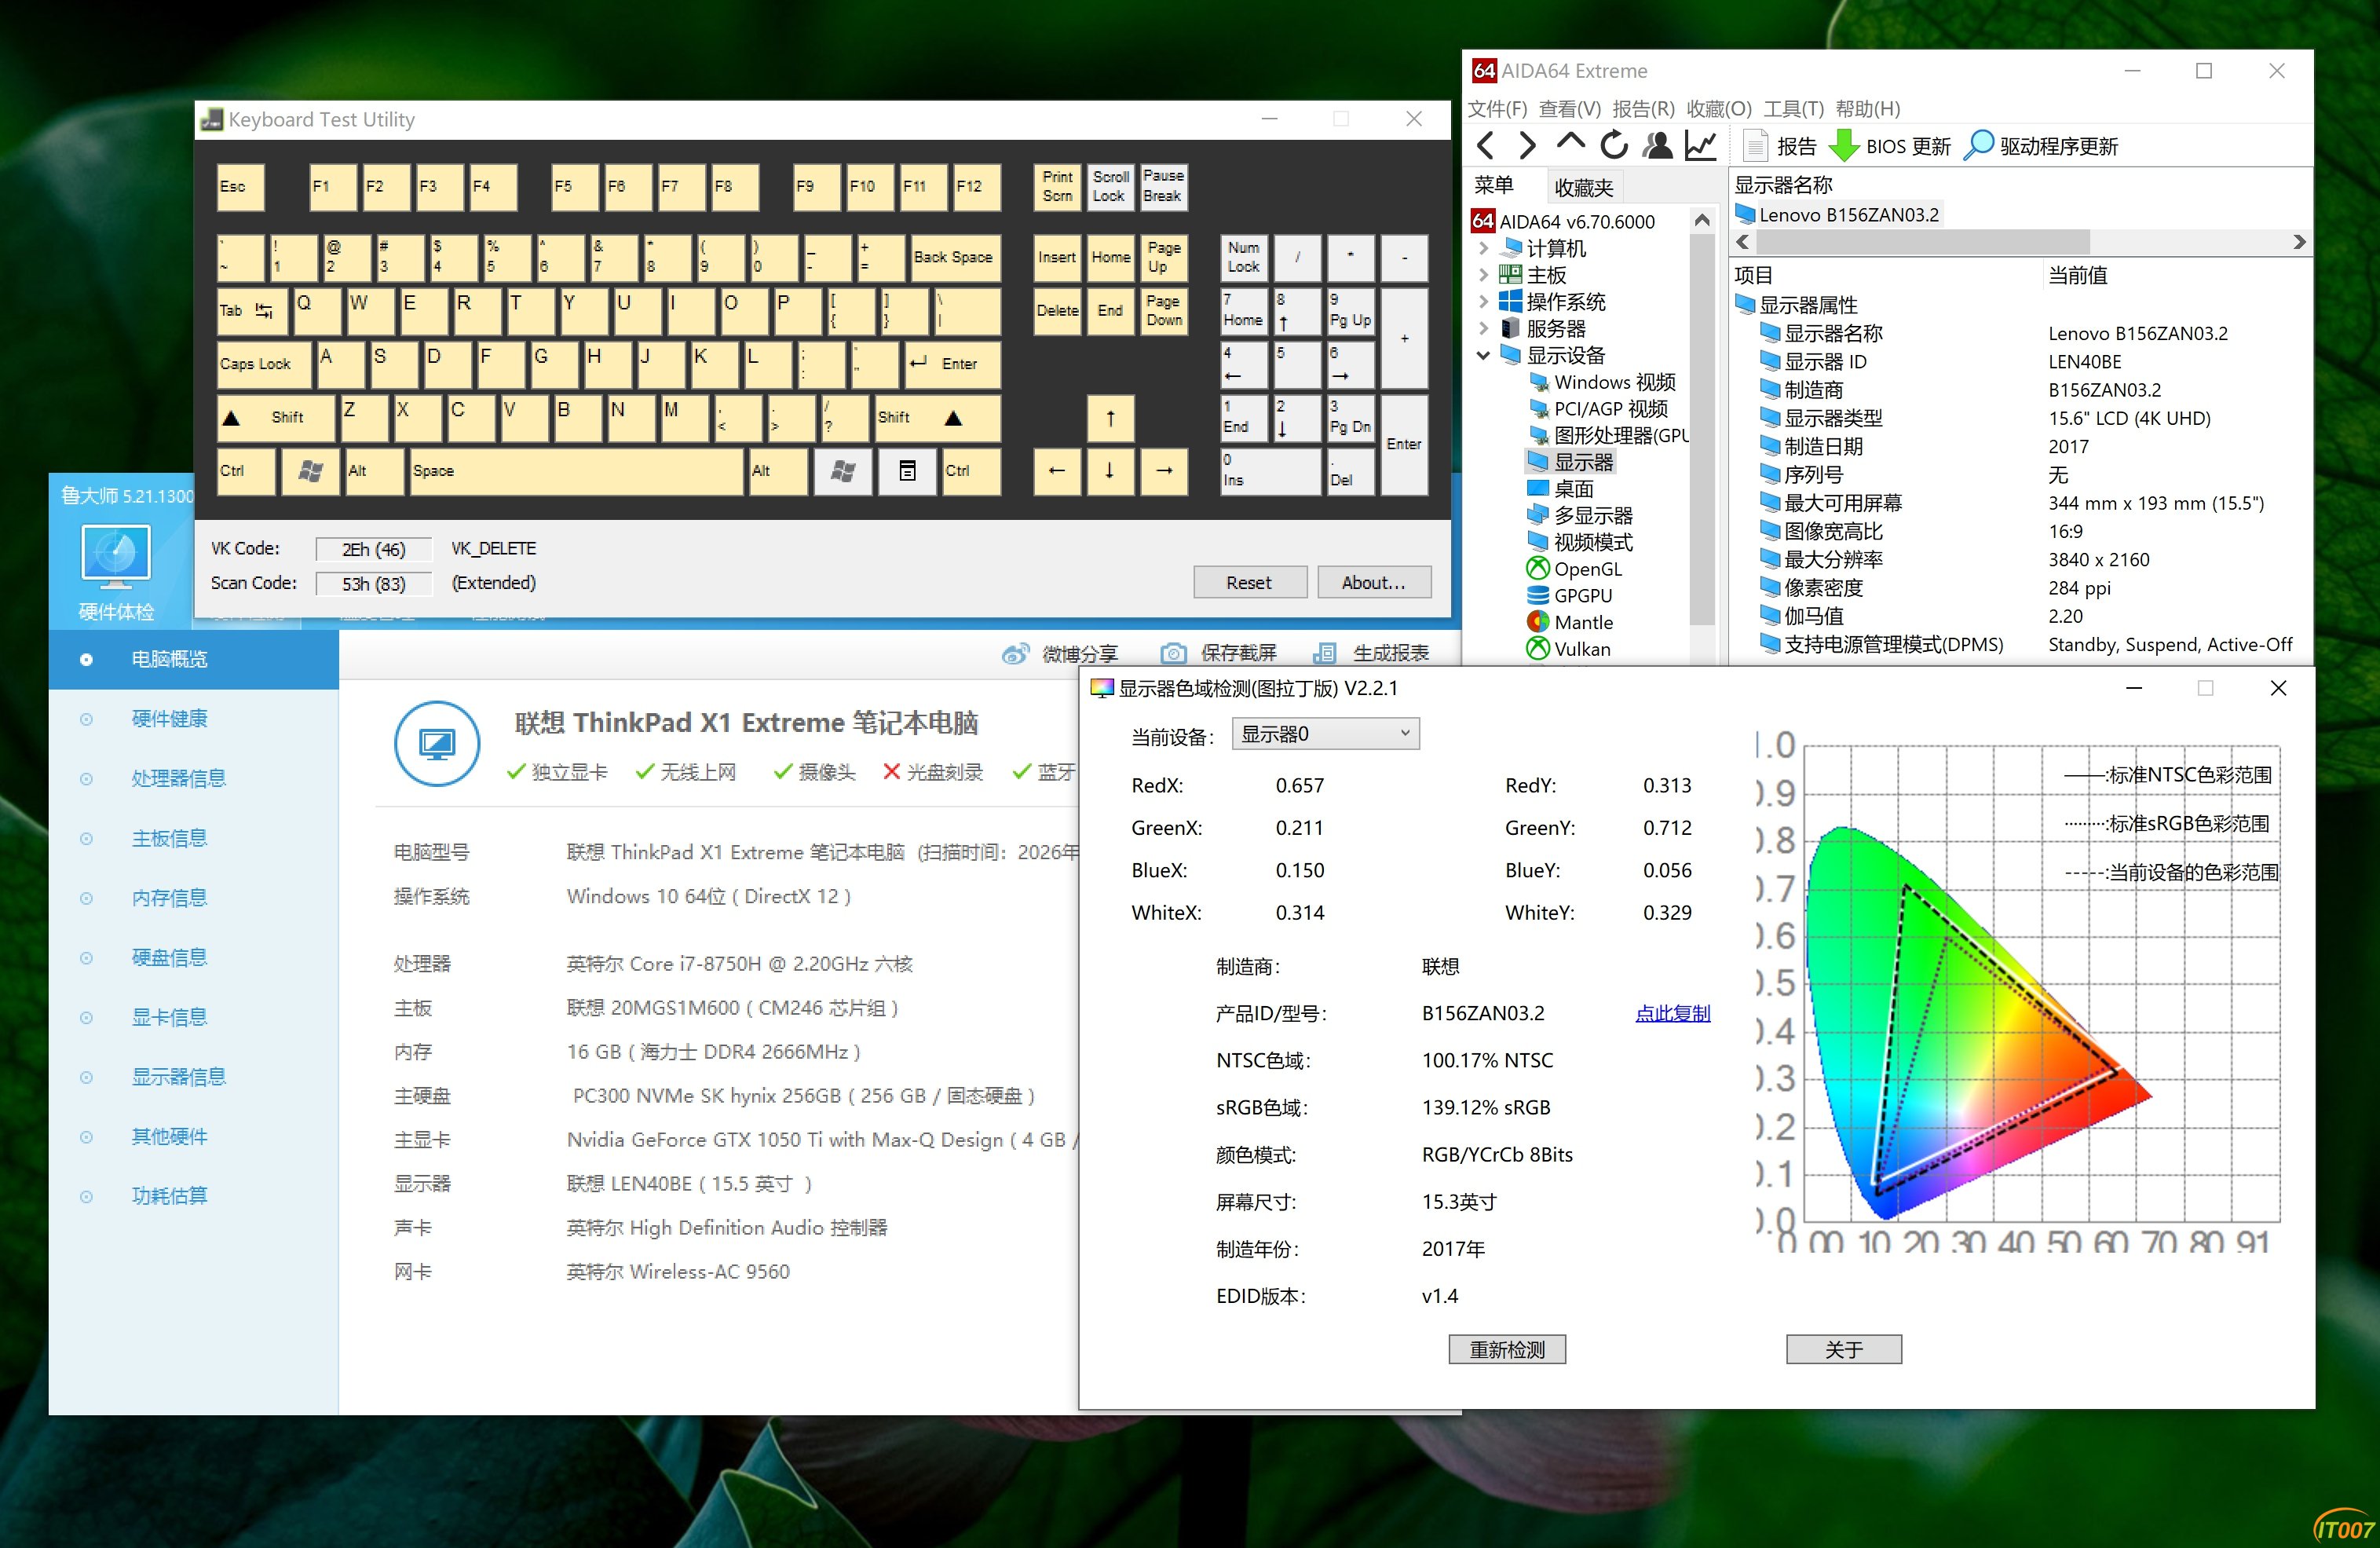Switch to 收藏夹 tab in AIDA64
Viewport: 2380px width, 1548px height.
(x=1583, y=187)
